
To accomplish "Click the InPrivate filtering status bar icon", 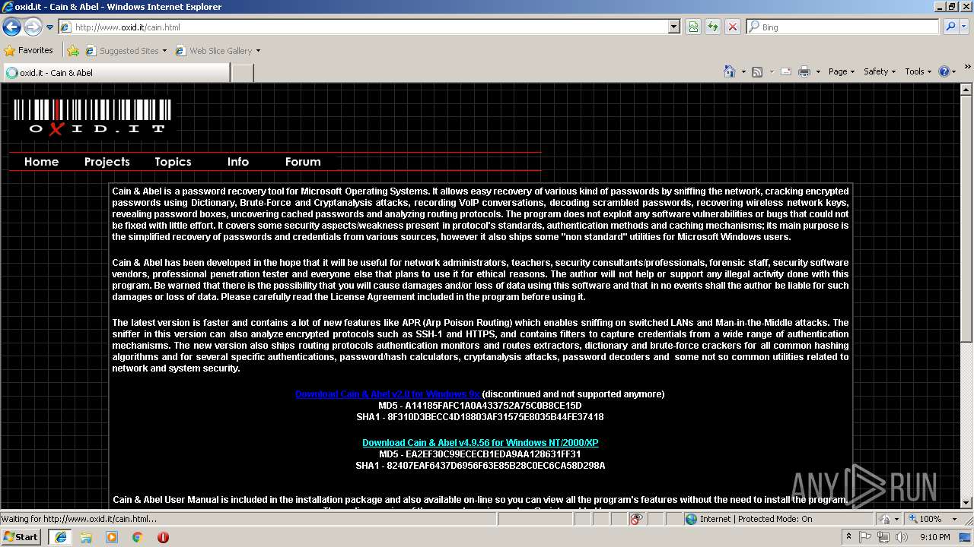I will 637,519.
